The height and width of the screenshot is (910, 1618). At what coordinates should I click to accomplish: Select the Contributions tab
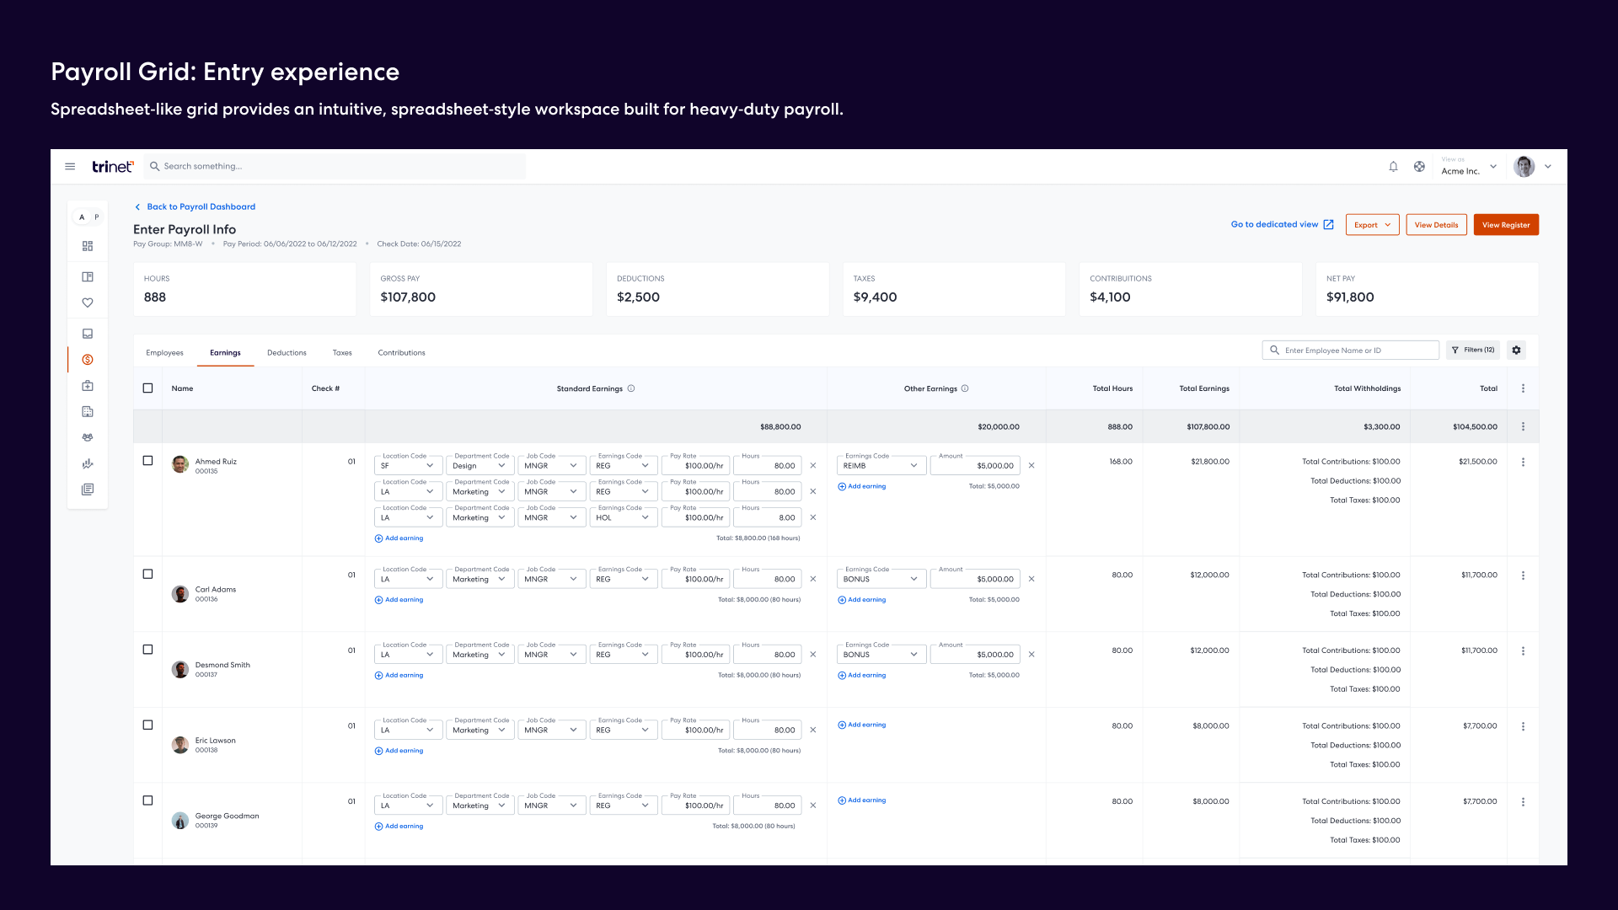click(401, 352)
